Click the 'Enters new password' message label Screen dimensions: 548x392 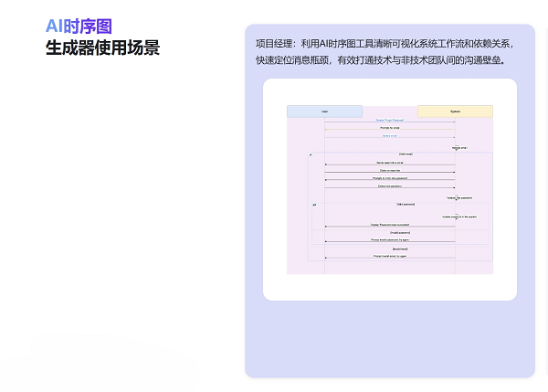(390, 185)
